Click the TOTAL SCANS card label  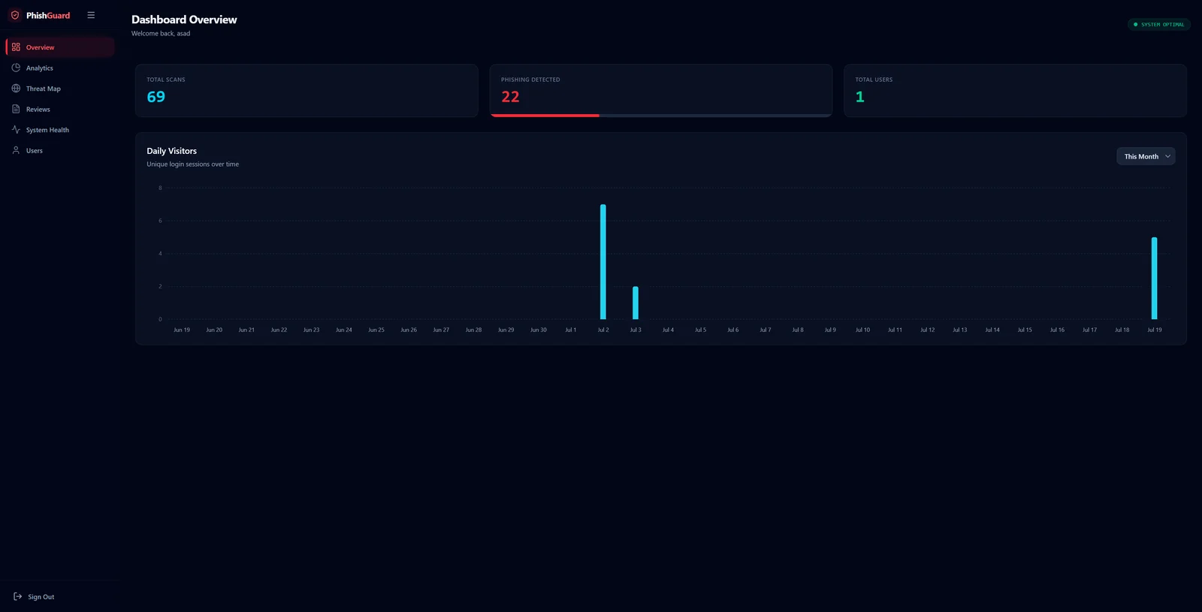pos(166,80)
